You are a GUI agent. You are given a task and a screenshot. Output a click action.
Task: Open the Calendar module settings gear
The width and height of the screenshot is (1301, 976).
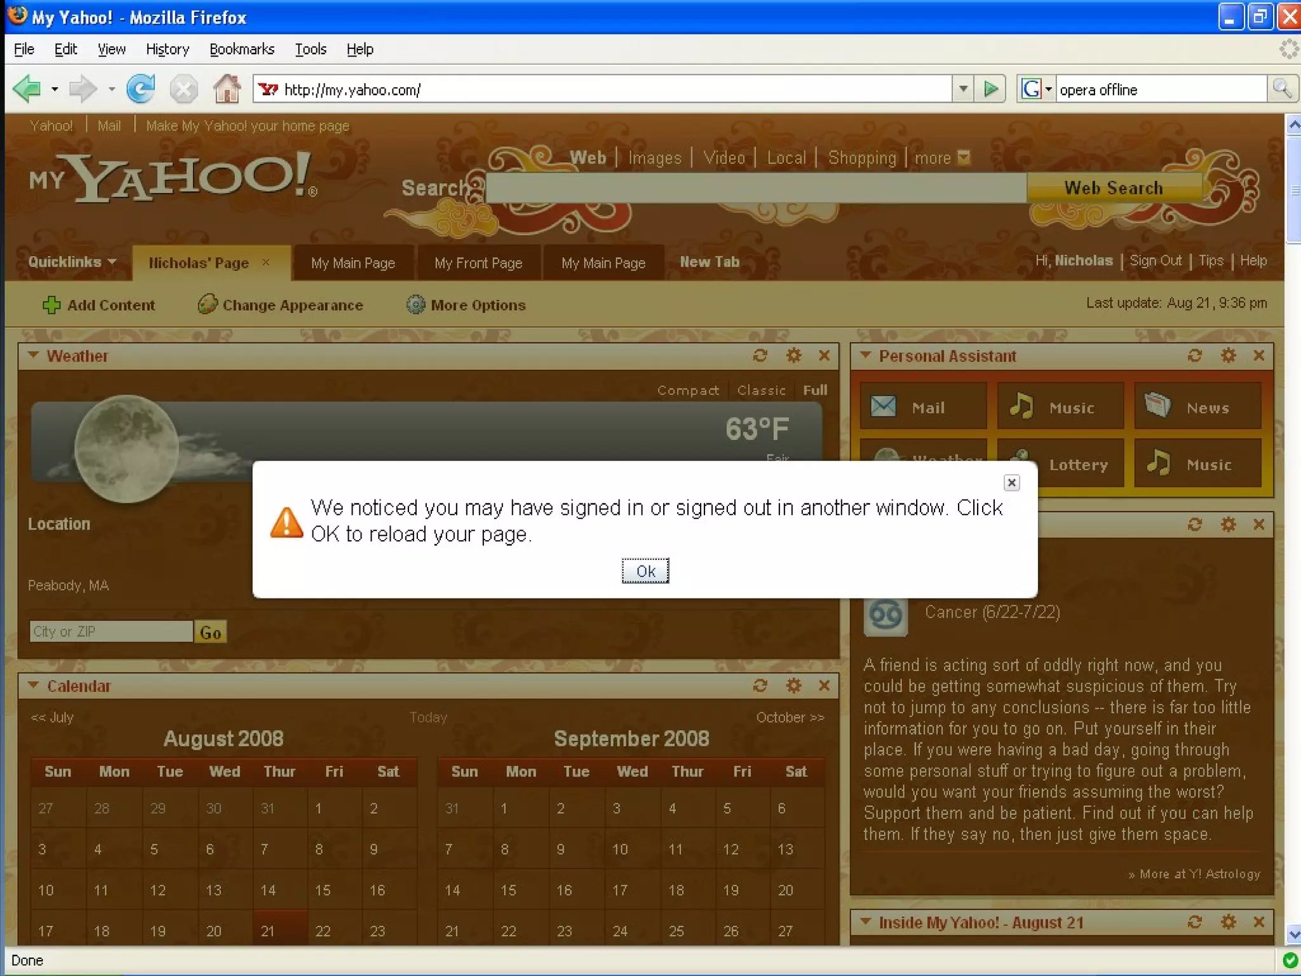click(x=793, y=686)
